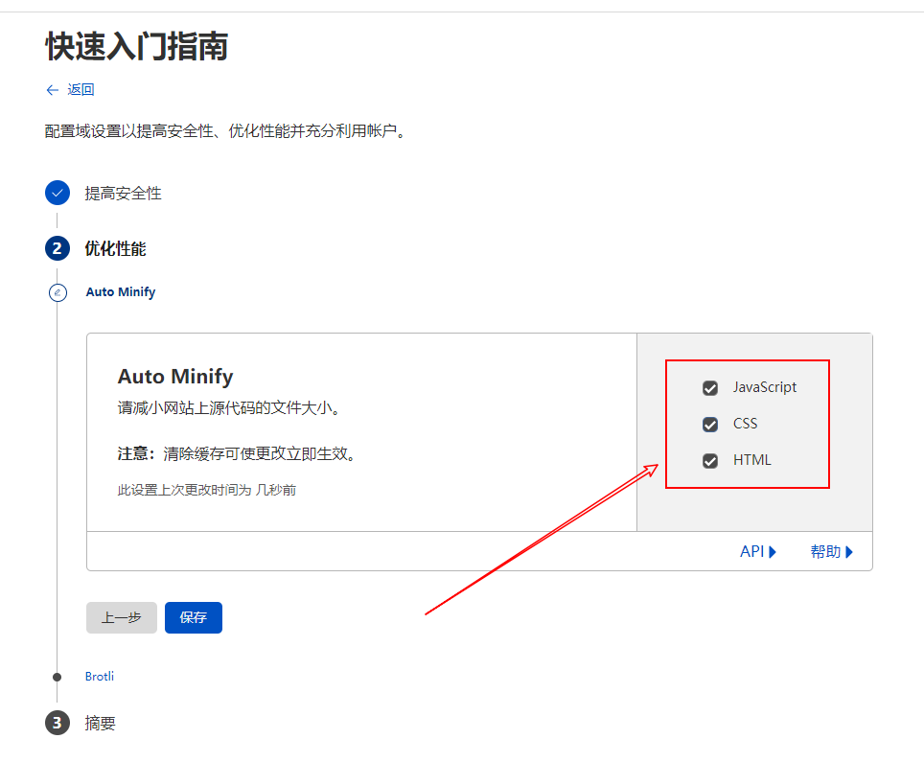Expand the Brotli settings step
924x762 pixels.
[100, 676]
